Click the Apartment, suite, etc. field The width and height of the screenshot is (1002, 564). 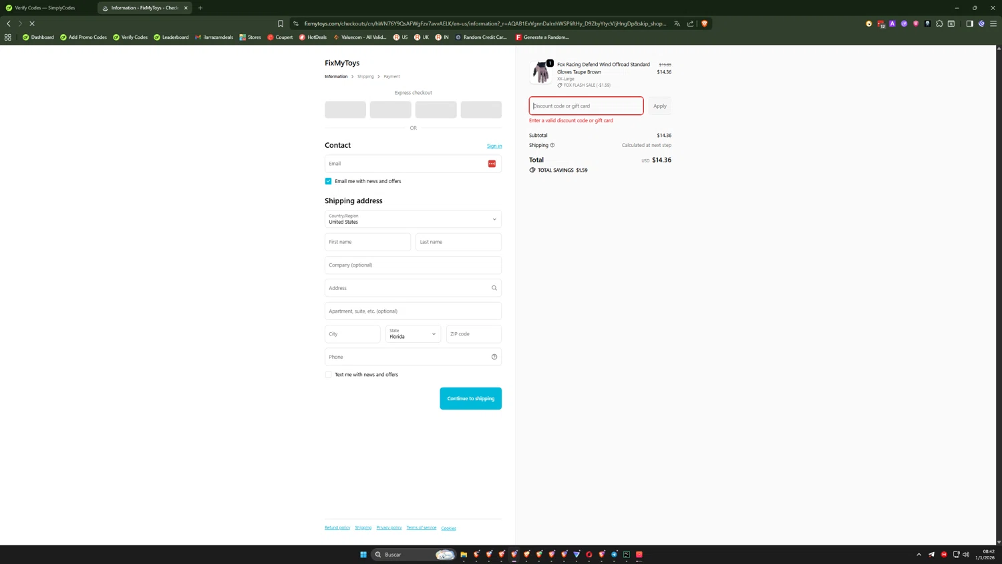pyautogui.click(x=413, y=311)
